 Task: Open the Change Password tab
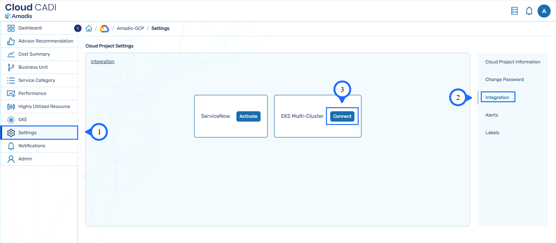tap(504, 80)
